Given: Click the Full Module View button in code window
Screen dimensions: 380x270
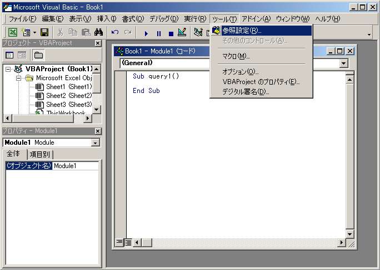Looking at the screenshot, I should pyautogui.click(x=128, y=242).
